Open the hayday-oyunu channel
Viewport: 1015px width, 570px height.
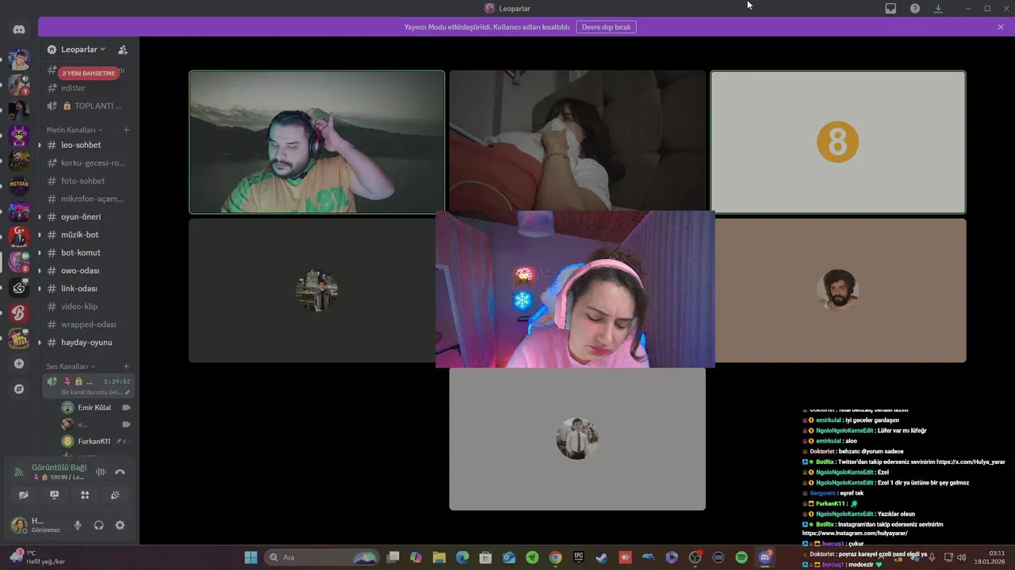tap(87, 343)
